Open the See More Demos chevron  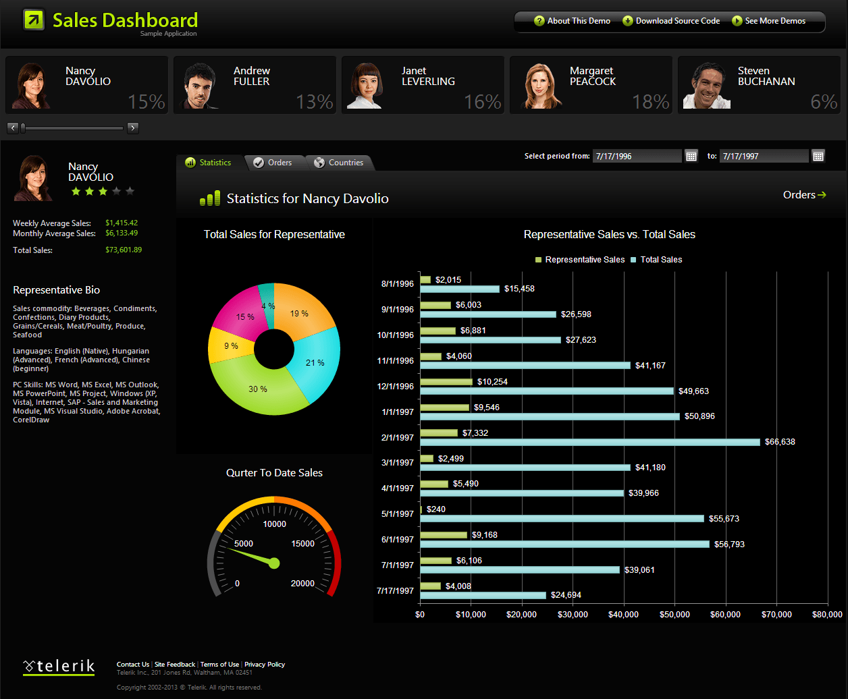point(737,21)
